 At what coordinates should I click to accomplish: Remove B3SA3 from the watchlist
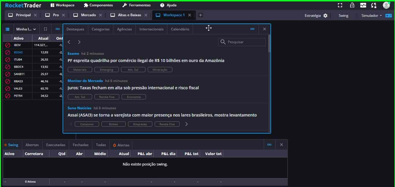[8, 52]
